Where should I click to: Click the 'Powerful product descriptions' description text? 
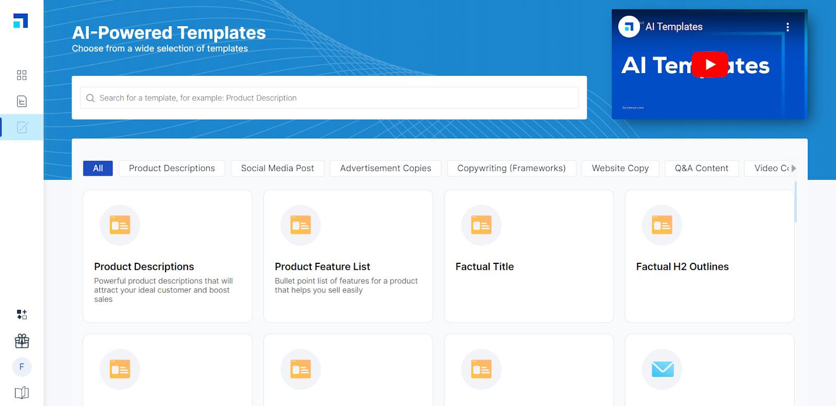(x=164, y=290)
